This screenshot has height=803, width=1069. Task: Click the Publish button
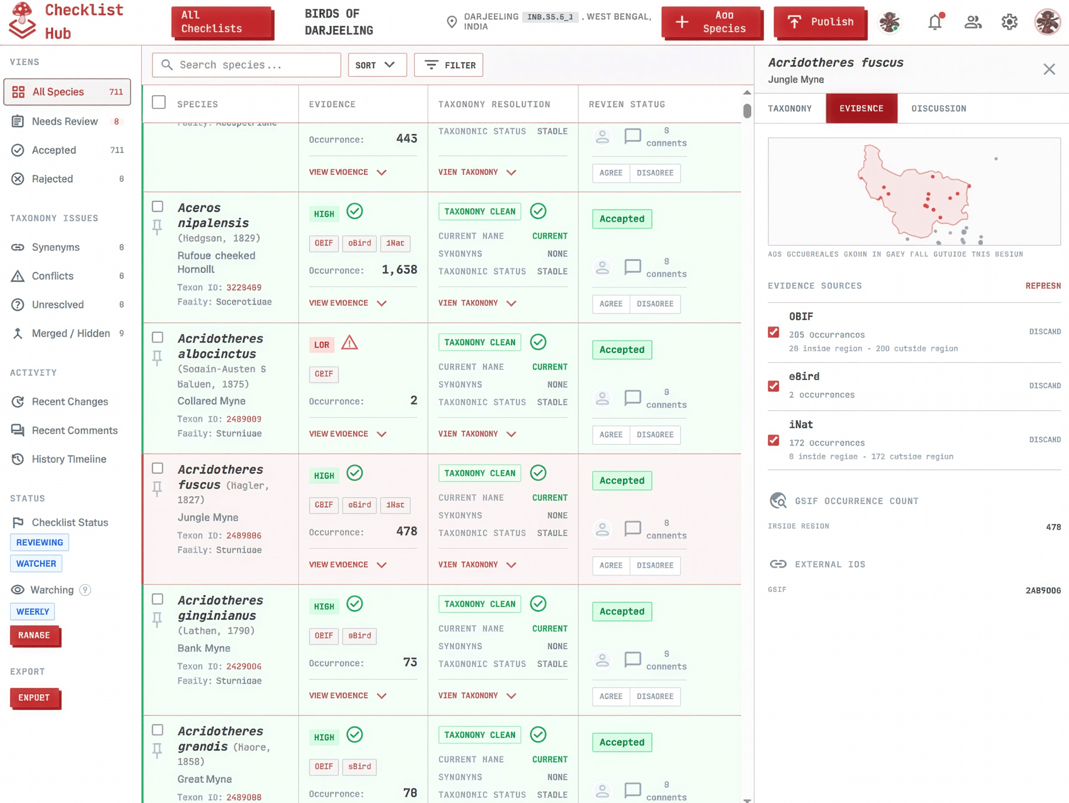(820, 22)
